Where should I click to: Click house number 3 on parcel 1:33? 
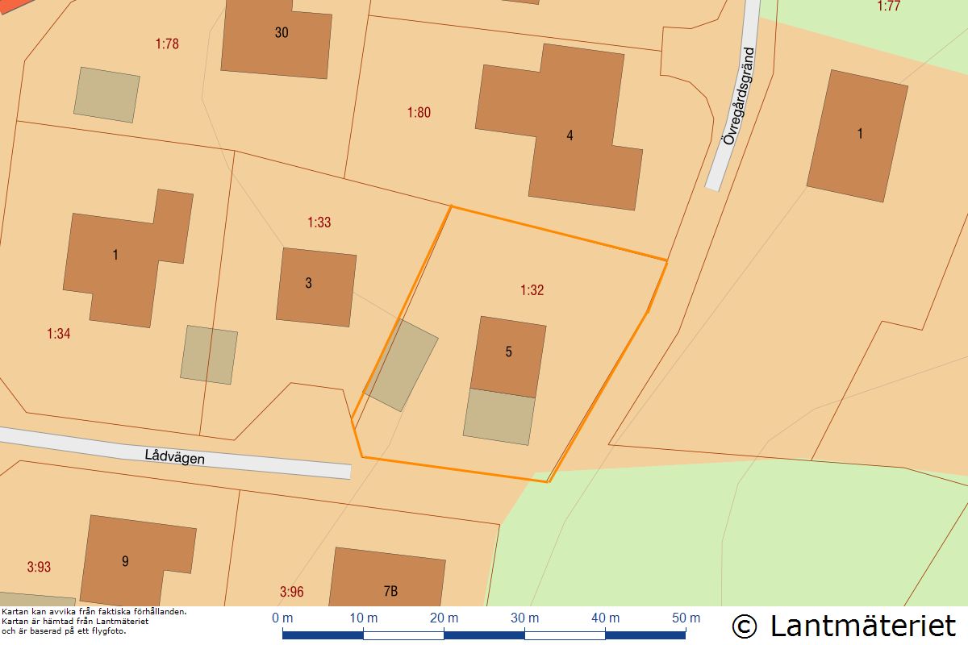pyautogui.click(x=309, y=282)
